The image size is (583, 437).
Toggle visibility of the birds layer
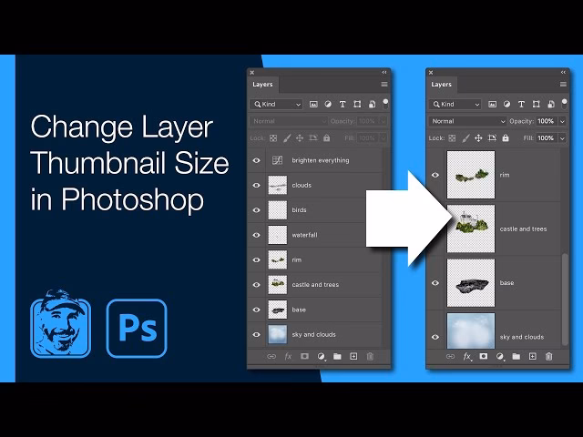257,210
